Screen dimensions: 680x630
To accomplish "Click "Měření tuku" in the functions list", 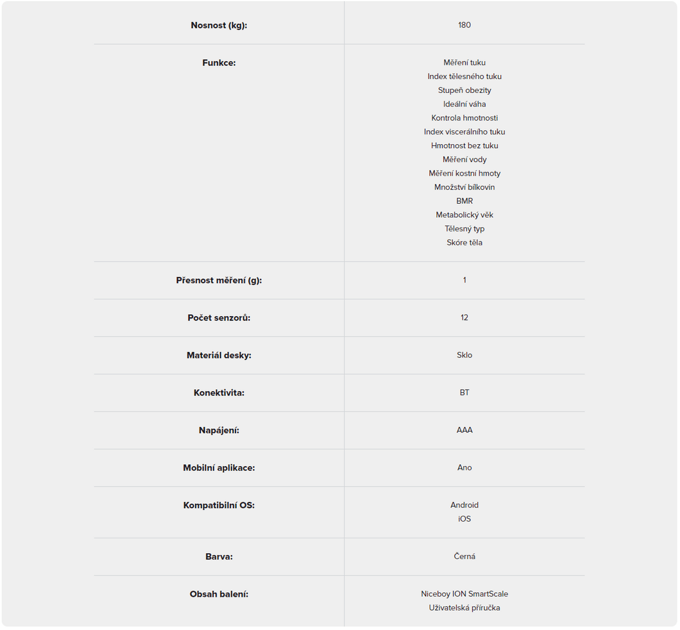I will coord(464,63).
